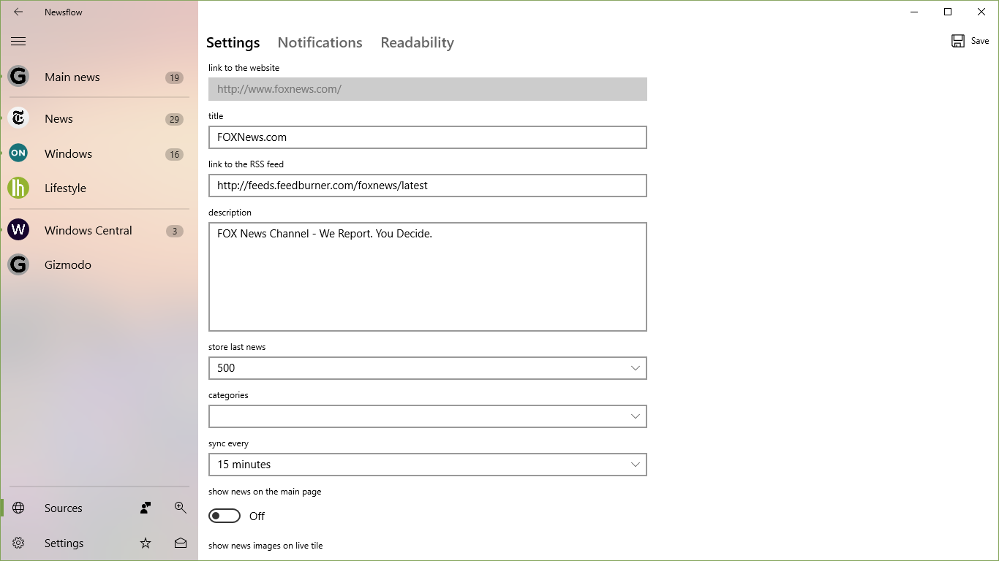
Task: Switch to the Notifications tab
Action: point(320,42)
